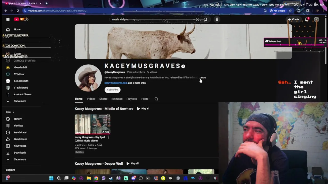The width and height of the screenshot is (328, 184).
Task: Clear the search box with the X icon
Action: tap(197, 19)
